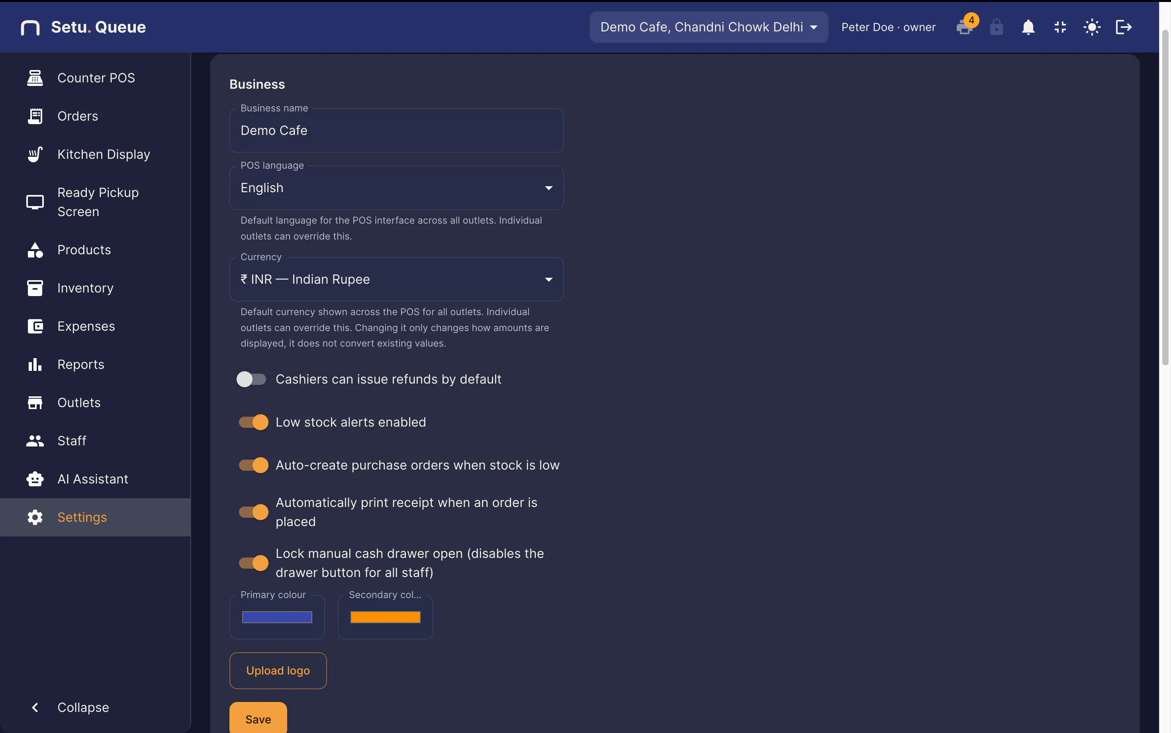
Task: Click the AI Assistant robot icon
Action: pyautogui.click(x=35, y=479)
